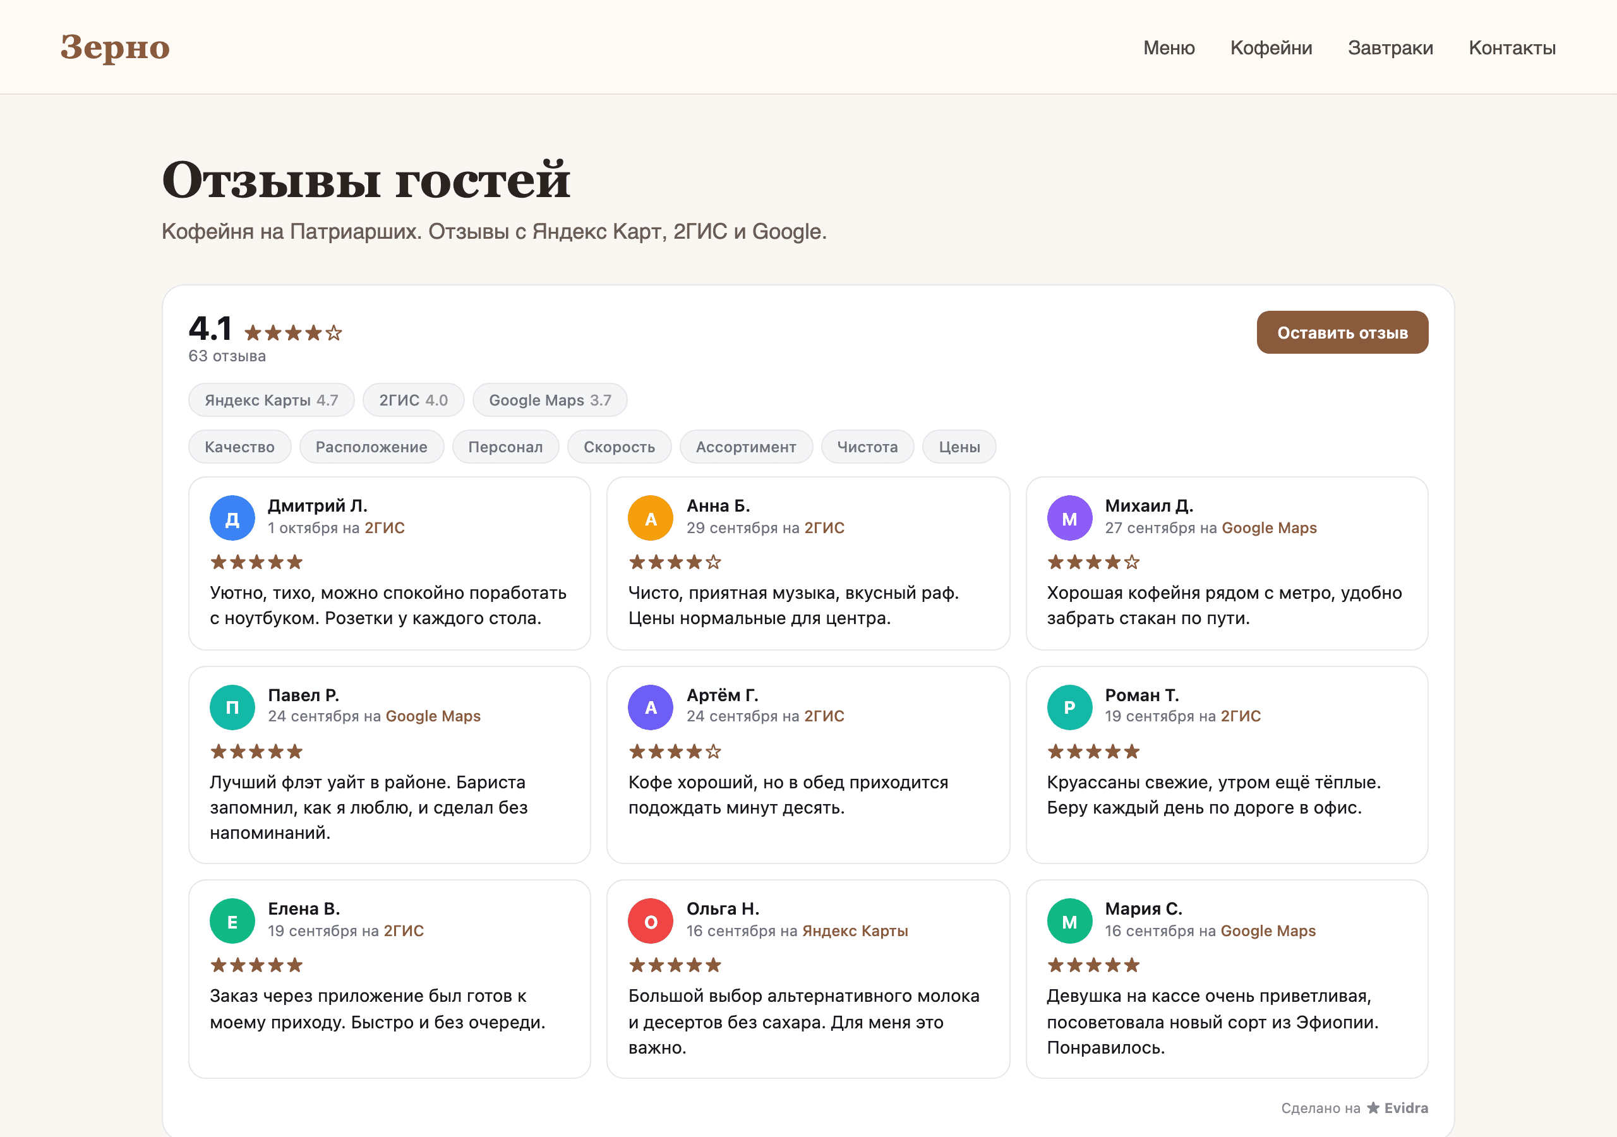Filter reviews by Яндекс Карты 4.7
1617x1137 pixels.
click(x=271, y=400)
